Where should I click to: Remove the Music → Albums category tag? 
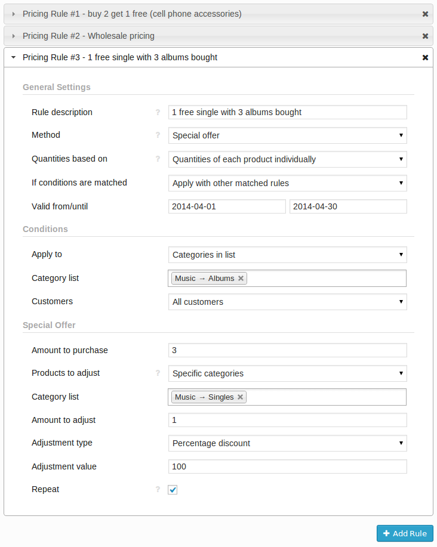(241, 279)
